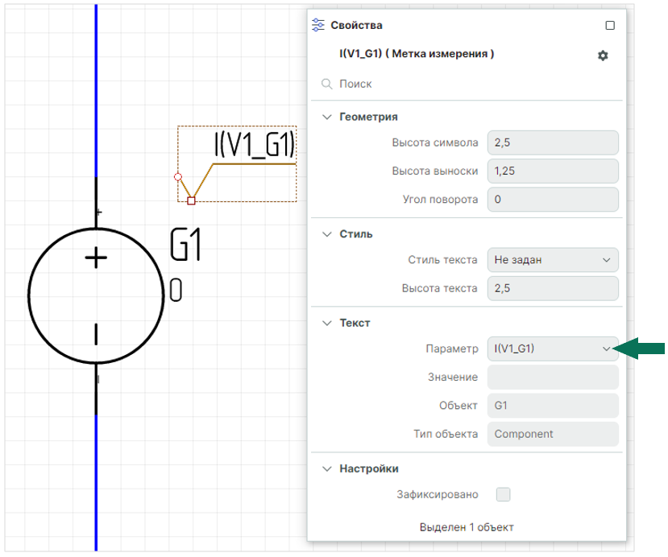The height and width of the screenshot is (557, 668).
Task: Collapse the Настройки section
Action: pos(327,469)
